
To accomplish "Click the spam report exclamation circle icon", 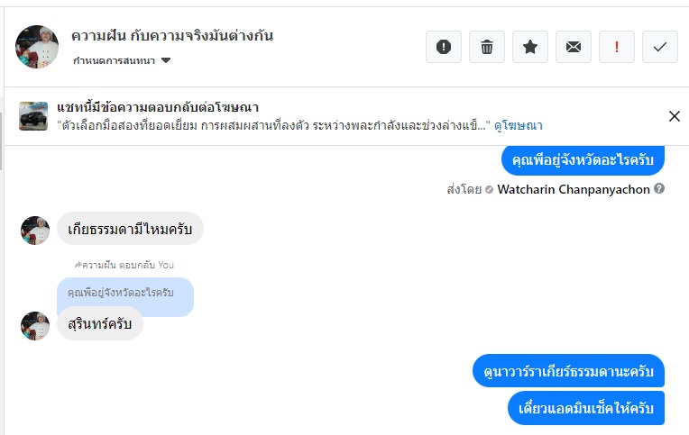I will click(x=444, y=47).
